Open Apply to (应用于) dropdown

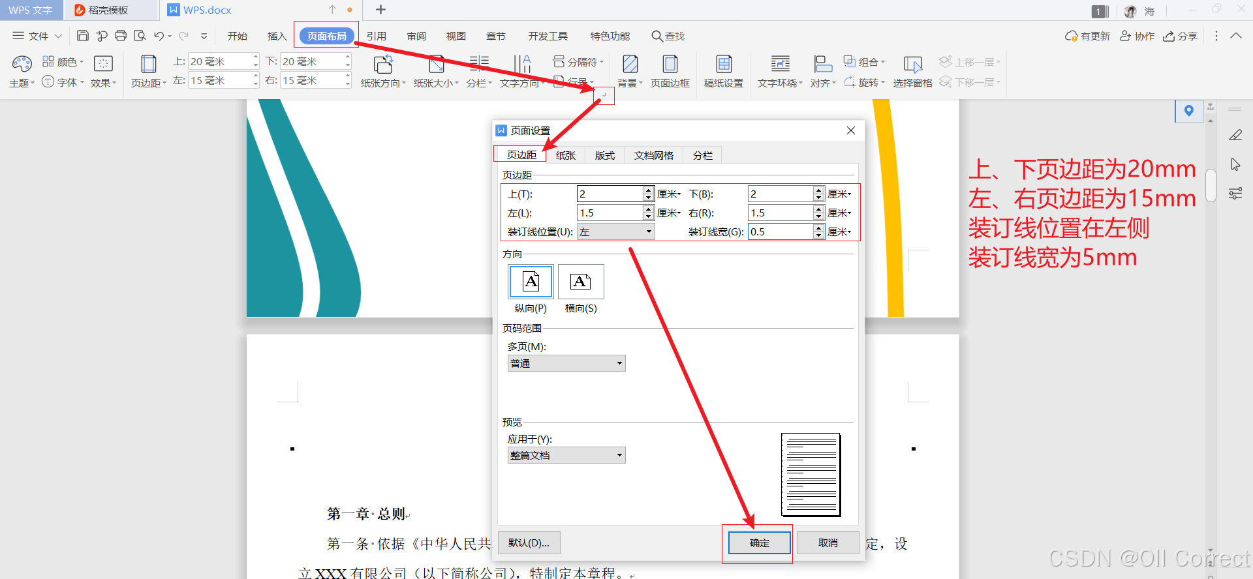tap(566, 455)
